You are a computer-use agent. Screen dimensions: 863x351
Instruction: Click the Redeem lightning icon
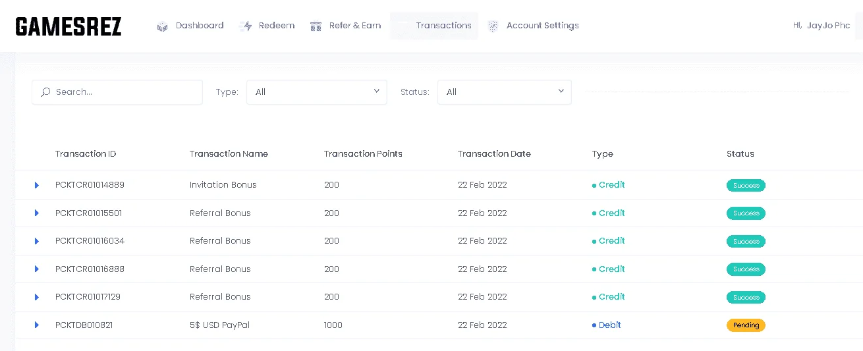click(246, 26)
